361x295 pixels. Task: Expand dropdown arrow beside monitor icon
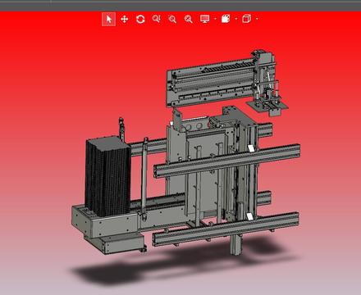pyautogui.click(x=215, y=19)
